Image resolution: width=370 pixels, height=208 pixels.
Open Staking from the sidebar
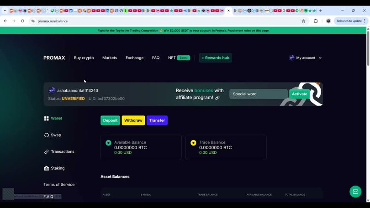(54, 168)
